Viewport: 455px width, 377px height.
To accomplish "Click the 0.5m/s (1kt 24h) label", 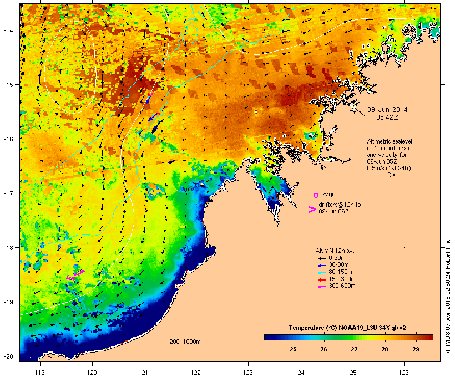I will pos(389,168).
